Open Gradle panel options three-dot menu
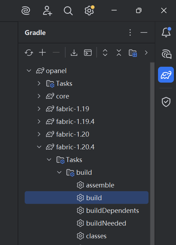Viewport: 176px width, 245px height. tap(130, 32)
